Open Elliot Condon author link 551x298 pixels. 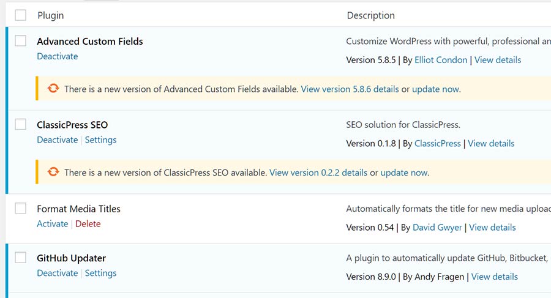tap(441, 60)
